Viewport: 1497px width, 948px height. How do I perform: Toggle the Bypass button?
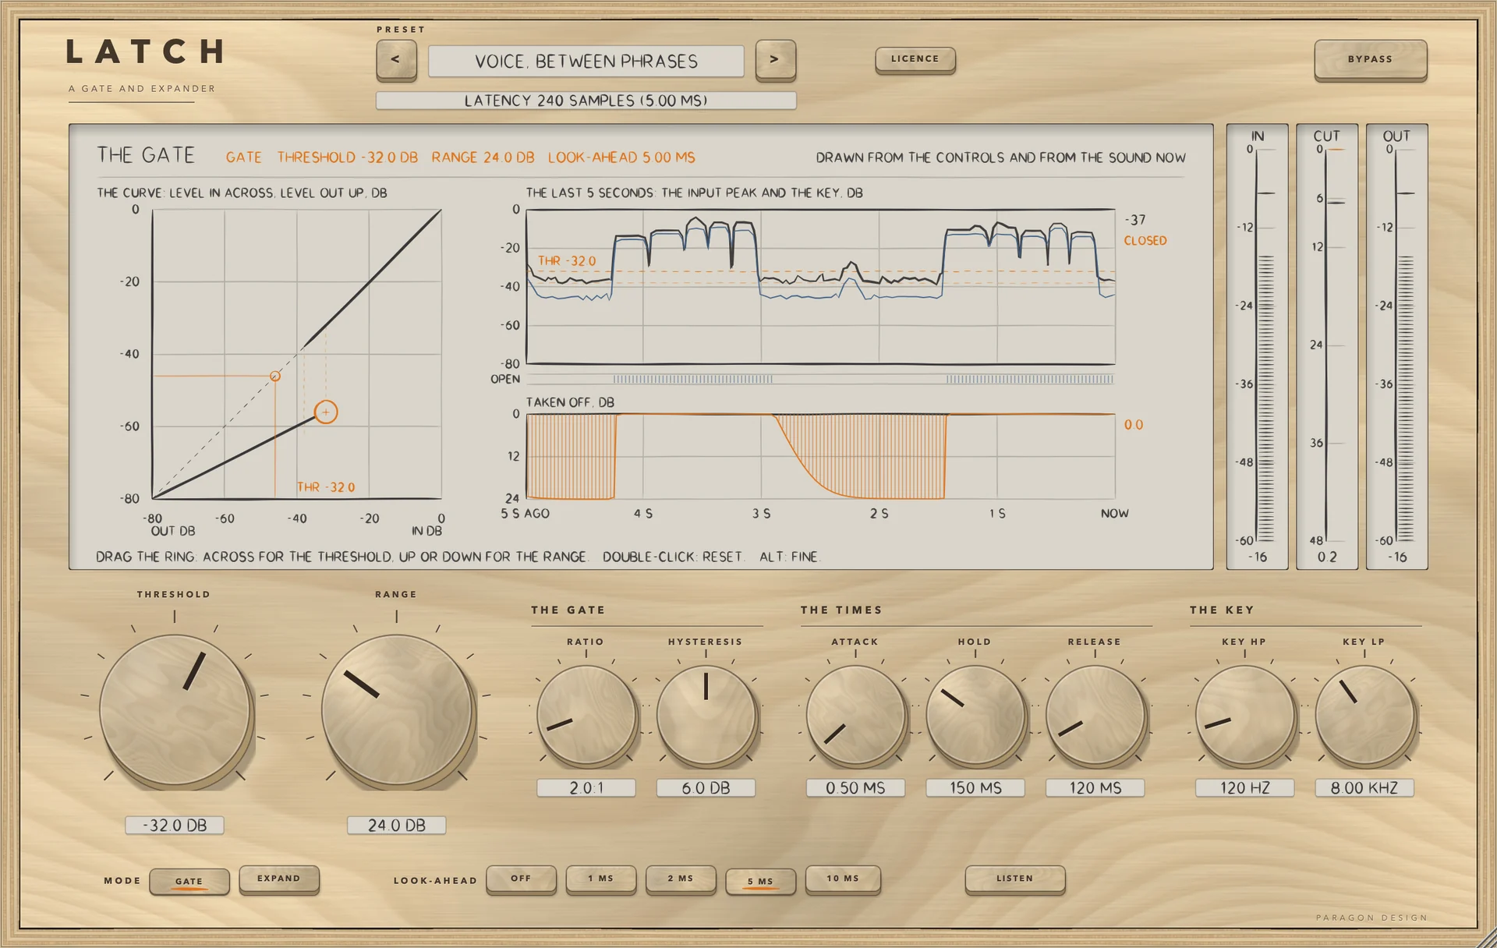coord(1371,59)
